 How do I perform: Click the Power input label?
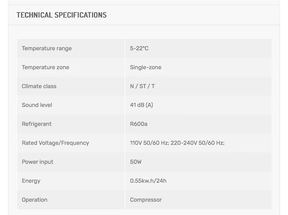point(38,162)
